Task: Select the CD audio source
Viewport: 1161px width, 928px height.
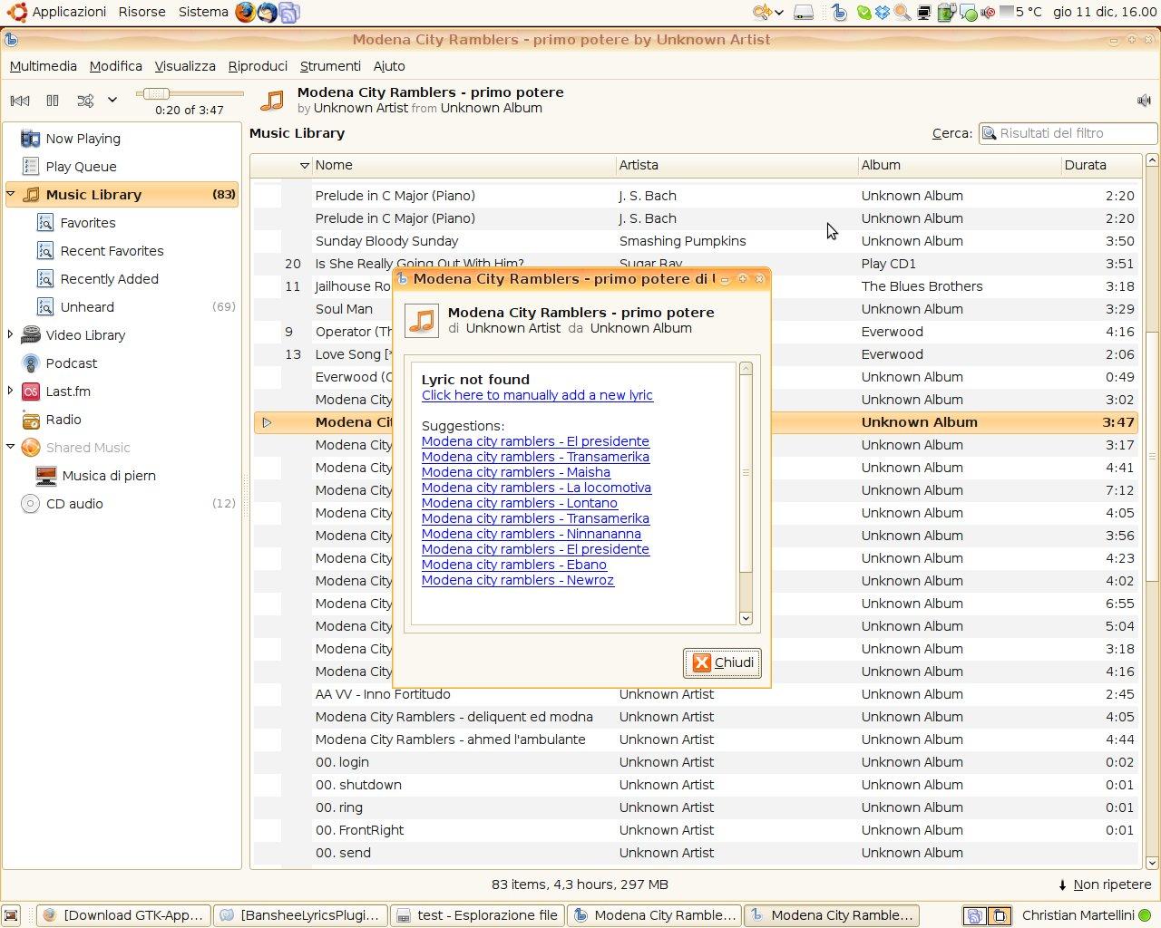Action: tap(74, 504)
